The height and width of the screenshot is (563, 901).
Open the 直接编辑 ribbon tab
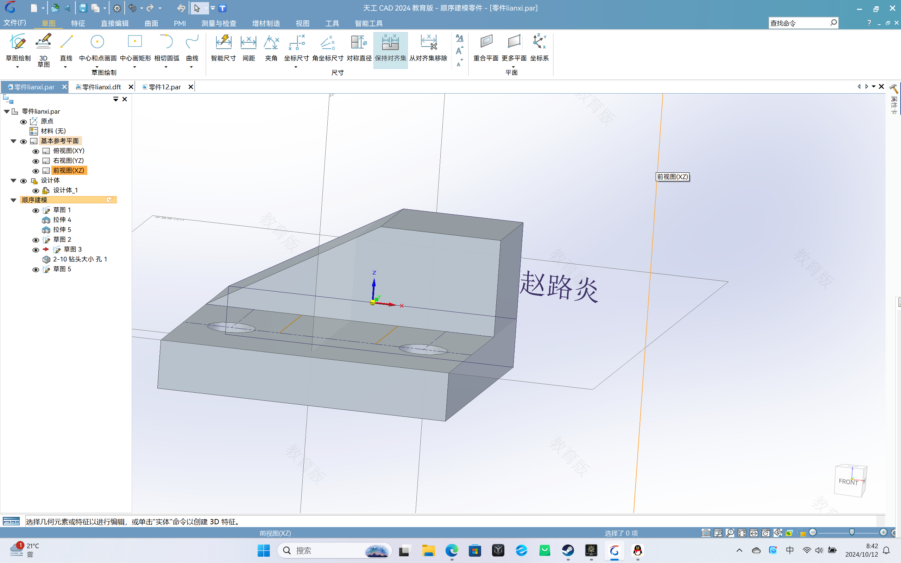click(x=115, y=23)
